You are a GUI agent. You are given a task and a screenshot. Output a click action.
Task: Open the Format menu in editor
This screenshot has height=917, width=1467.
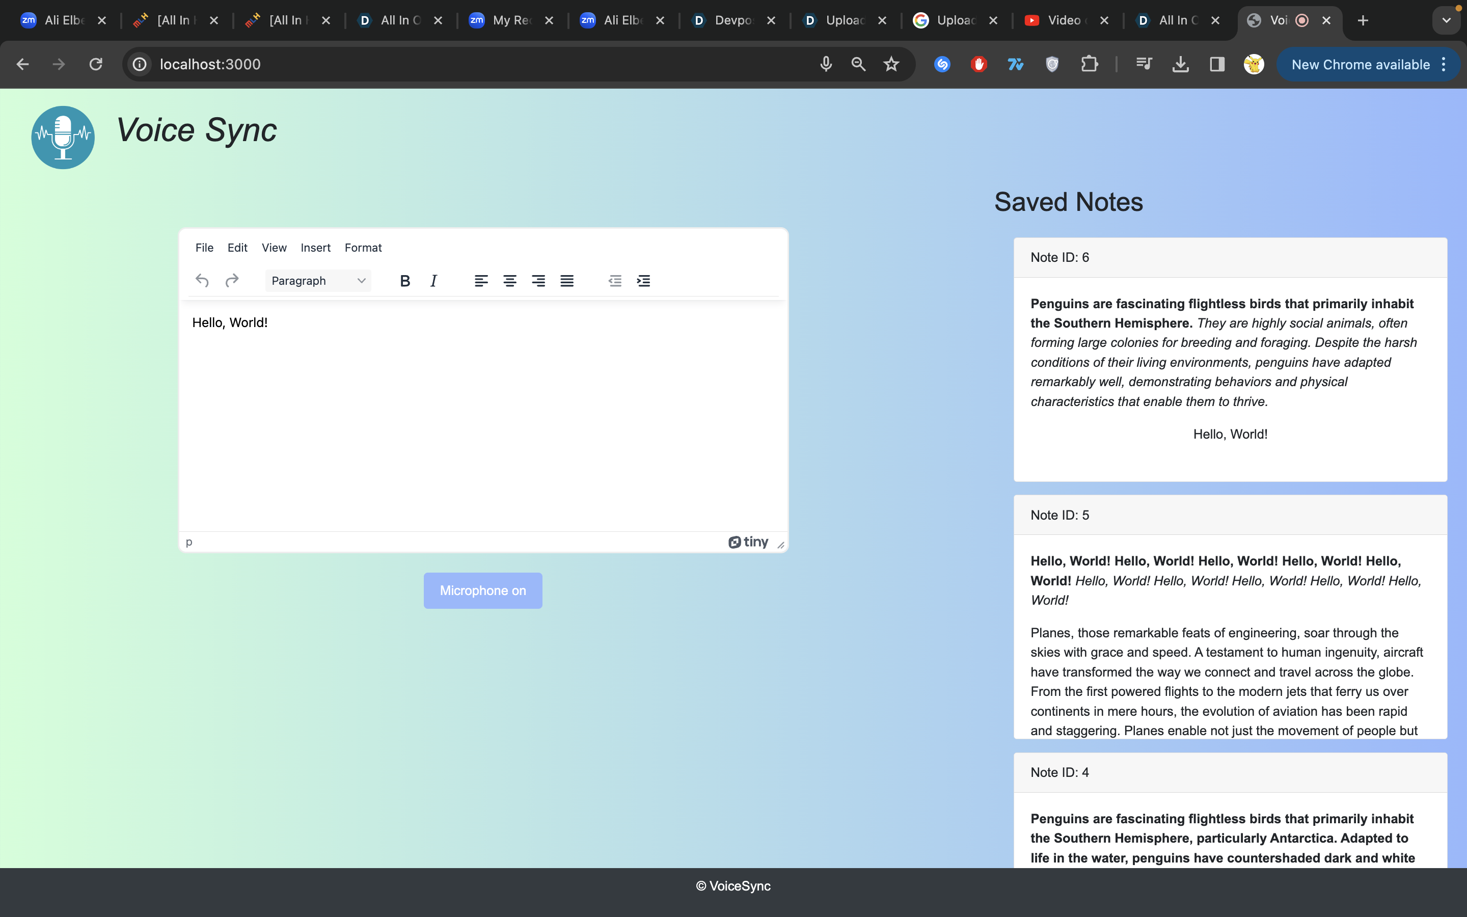point(363,248)
